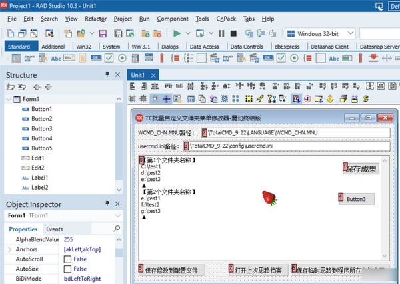Click the table grid icon in designer toolbar
Screen dimensions: 400x284
[x=191, y=99]
